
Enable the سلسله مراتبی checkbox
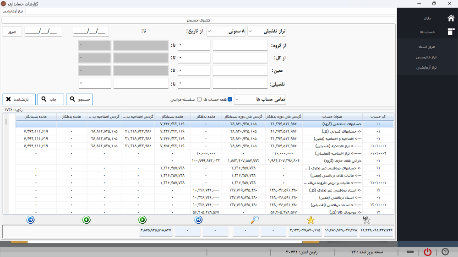[x=199, y=99]
